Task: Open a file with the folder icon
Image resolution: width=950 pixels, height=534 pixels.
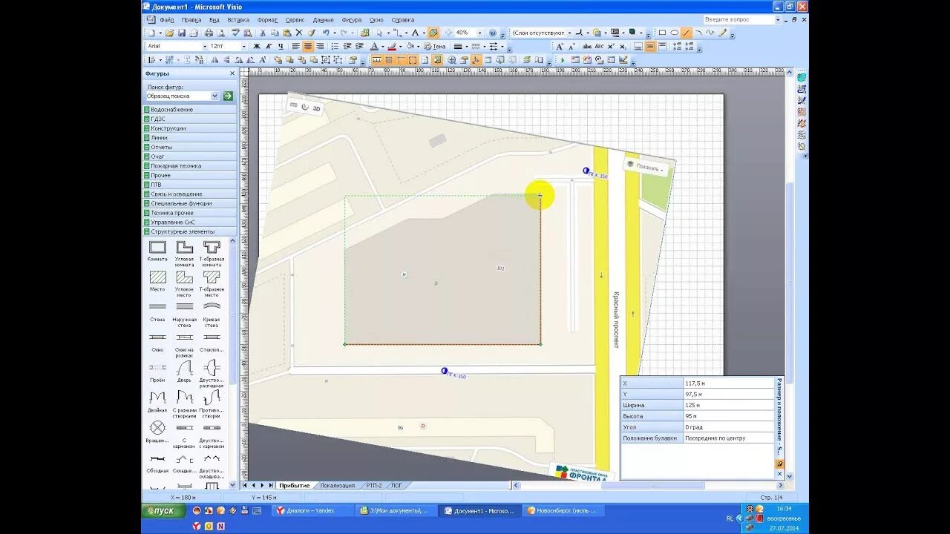Action: point(169,33)
